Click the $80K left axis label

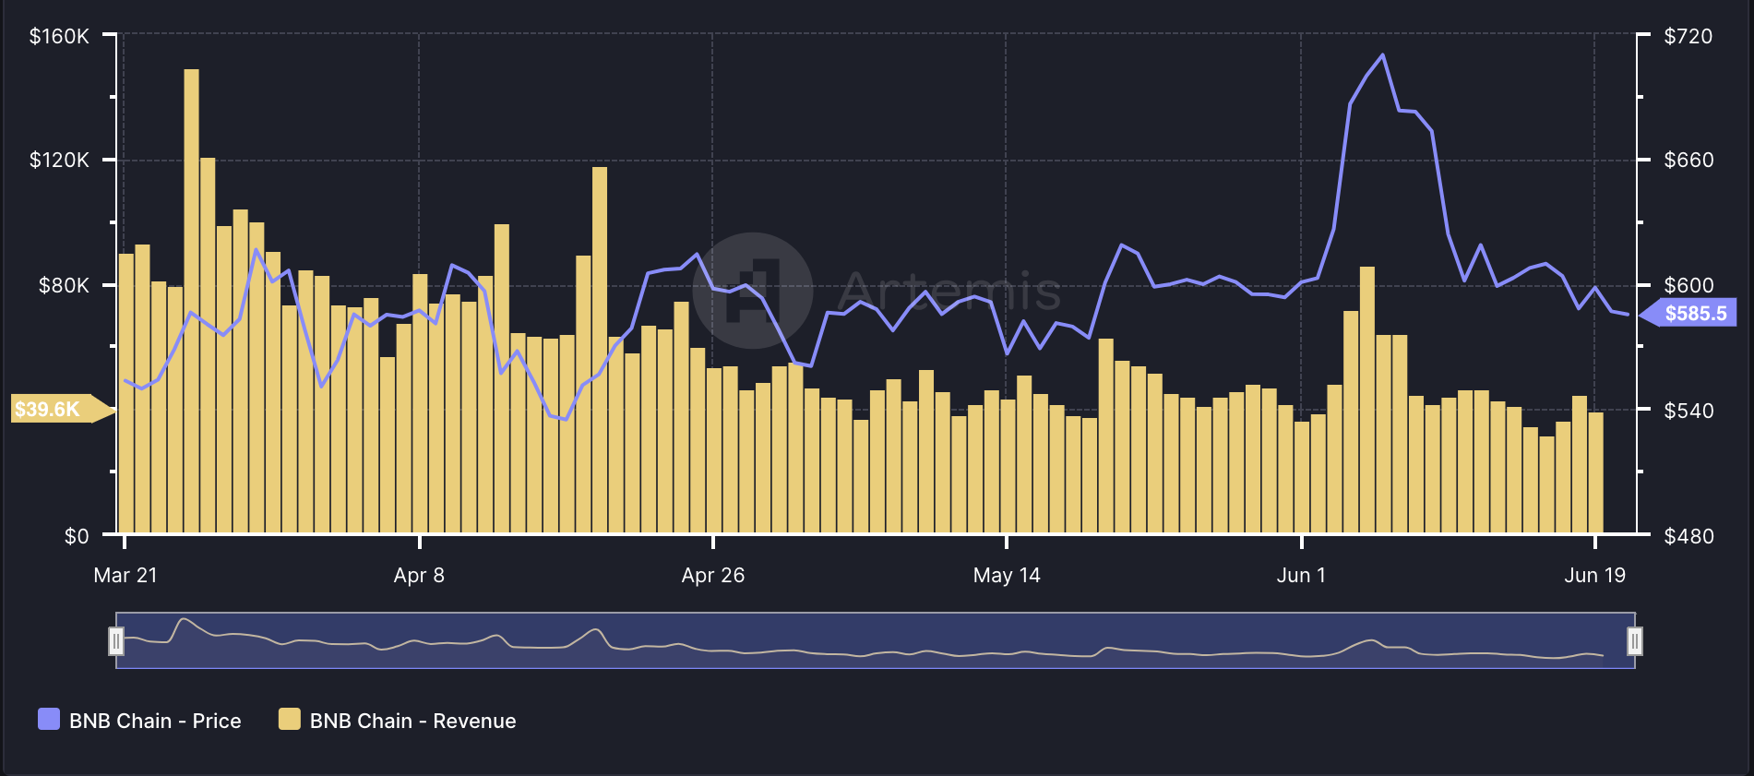tap(64, 285)
